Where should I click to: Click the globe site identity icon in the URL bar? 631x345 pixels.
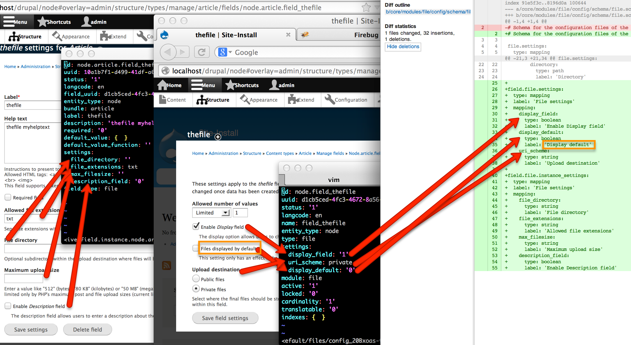165,71
